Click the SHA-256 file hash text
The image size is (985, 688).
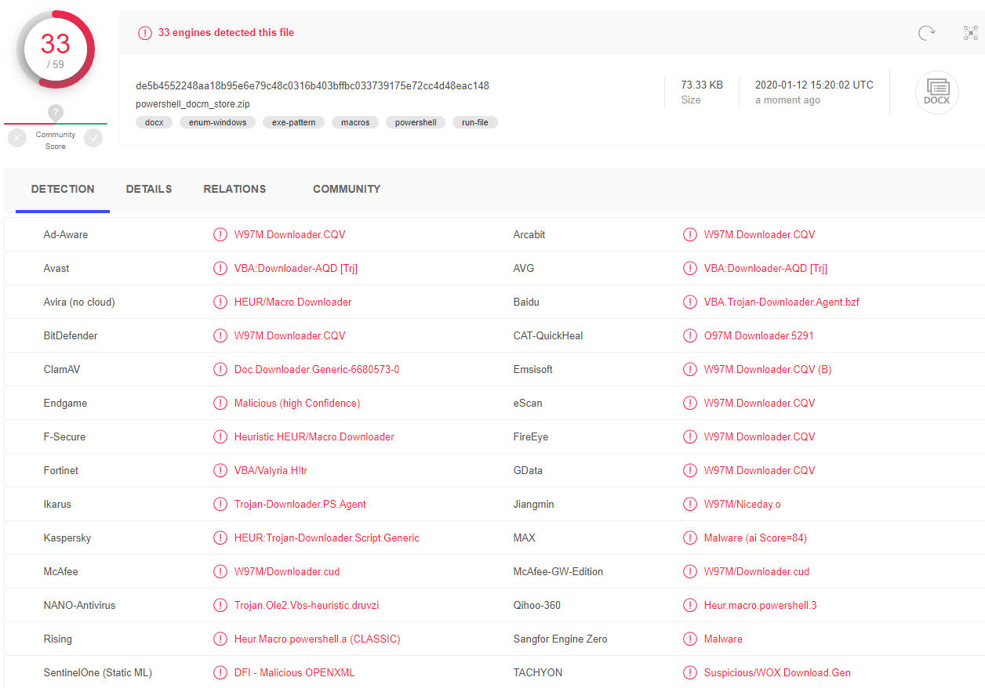312,85
